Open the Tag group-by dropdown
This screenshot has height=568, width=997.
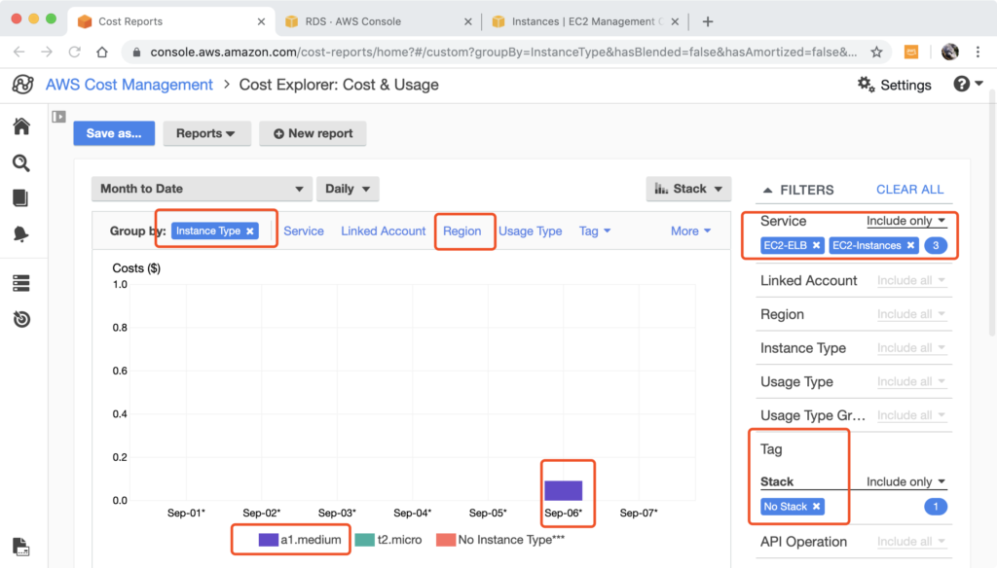pos(595,231)
